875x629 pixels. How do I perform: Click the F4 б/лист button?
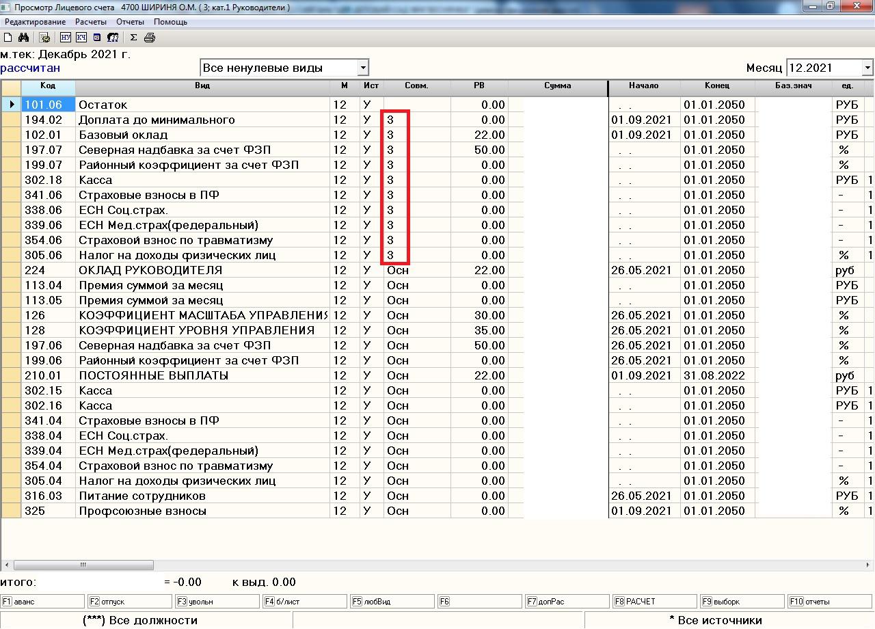pyautogui.click(x=305, y=602)
